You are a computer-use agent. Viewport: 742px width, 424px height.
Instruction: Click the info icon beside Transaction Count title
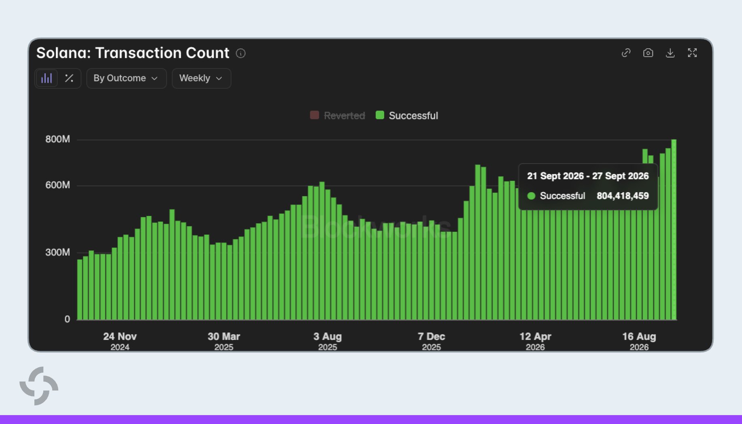click(x=241, y=53)
